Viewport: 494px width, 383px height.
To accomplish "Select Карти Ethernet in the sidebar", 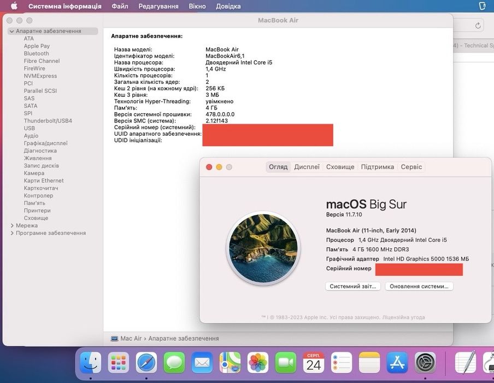I will [44, 181].
